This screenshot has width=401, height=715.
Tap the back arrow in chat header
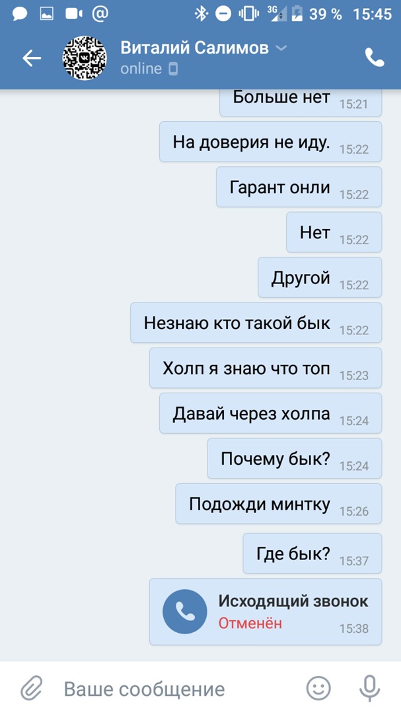[32, 58]
